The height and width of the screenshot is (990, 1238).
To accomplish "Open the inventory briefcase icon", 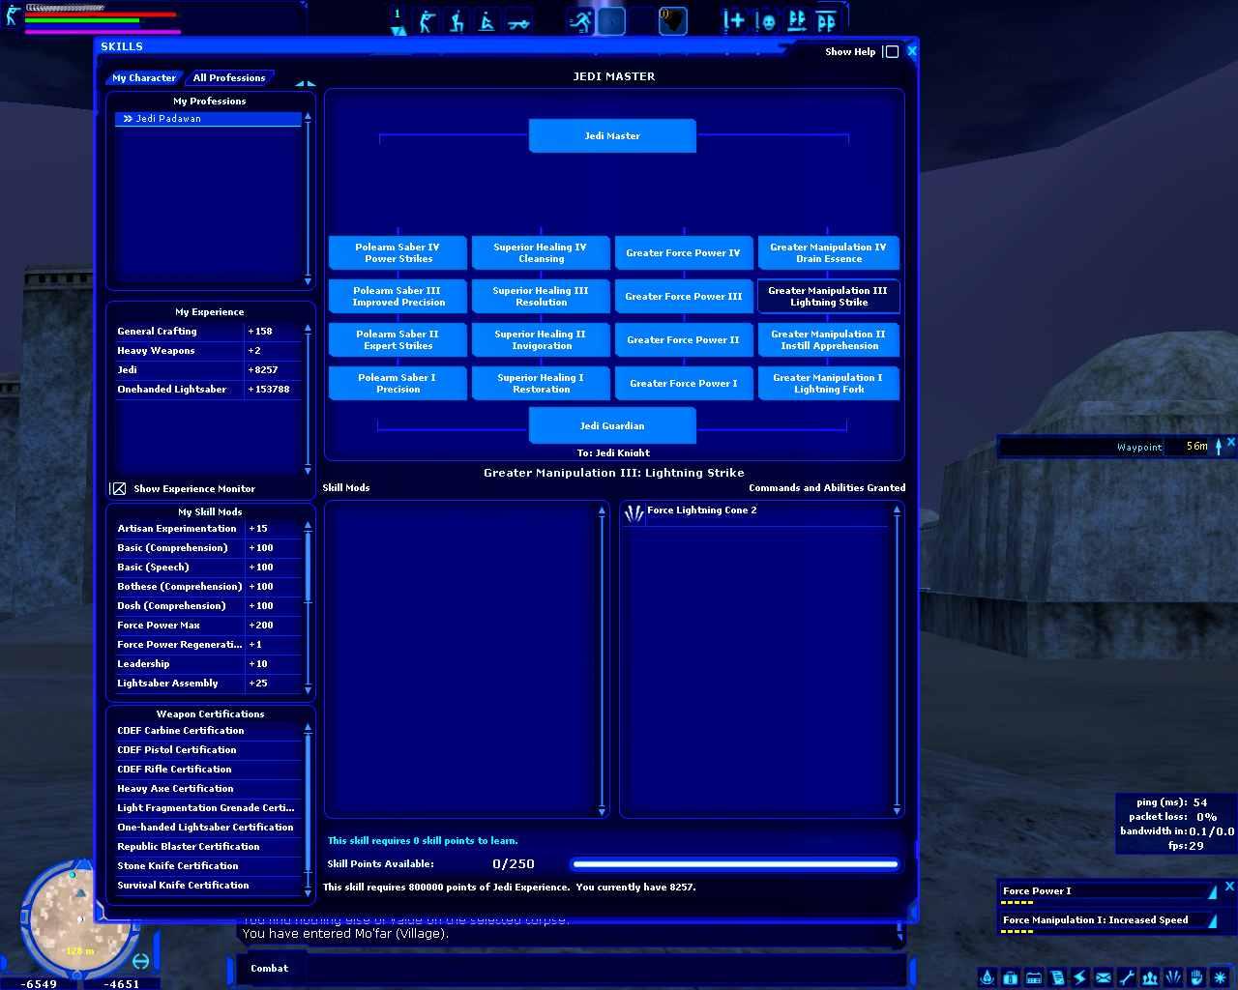I will tap(1011, 977).
